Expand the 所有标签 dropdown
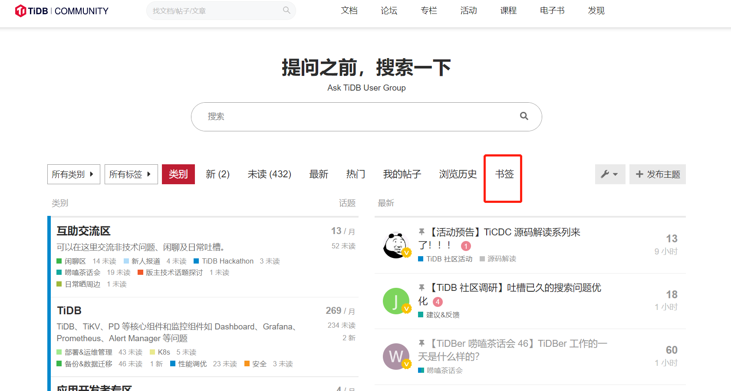731x391 pixels. 131,174
